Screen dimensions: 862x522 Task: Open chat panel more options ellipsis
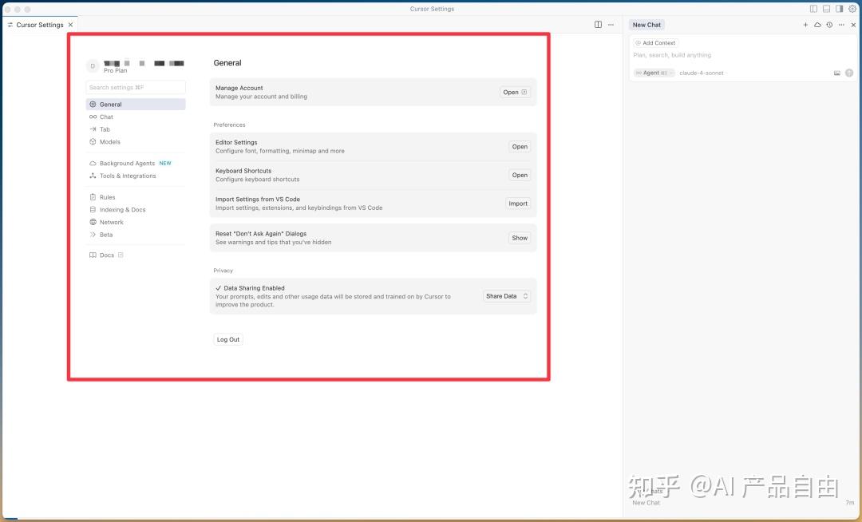pos(841,25)
